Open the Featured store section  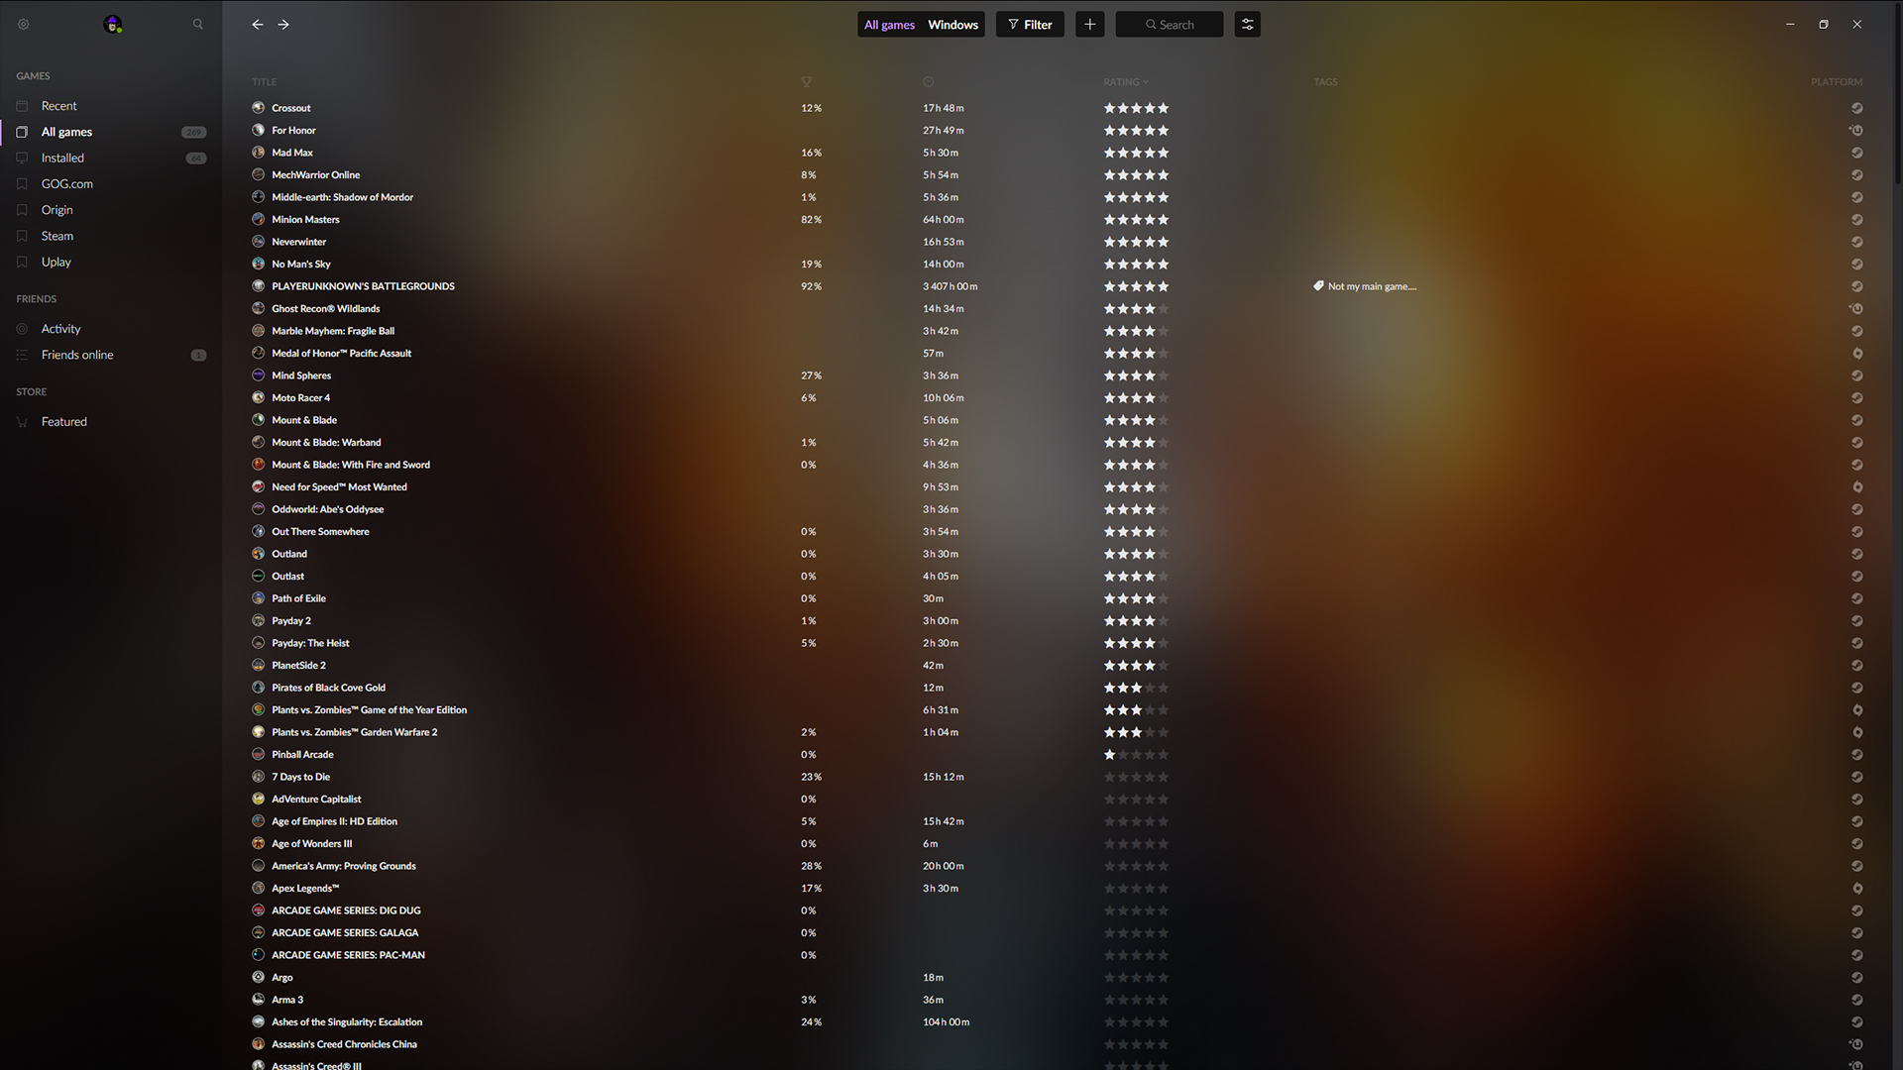tap(62, 421)
